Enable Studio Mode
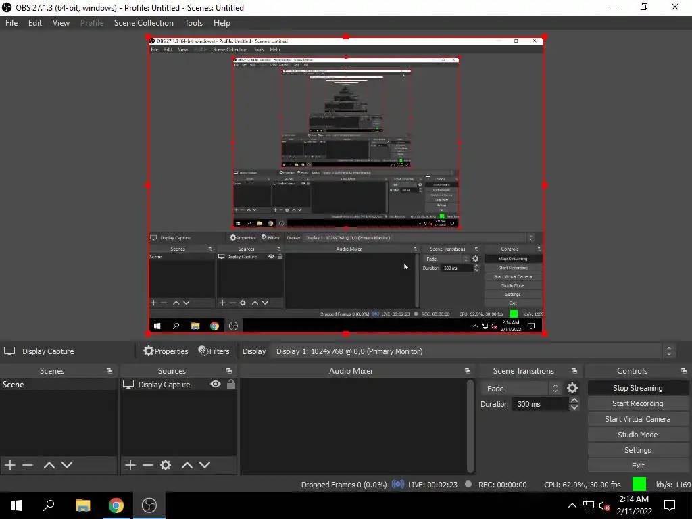 tap(638, 435)
